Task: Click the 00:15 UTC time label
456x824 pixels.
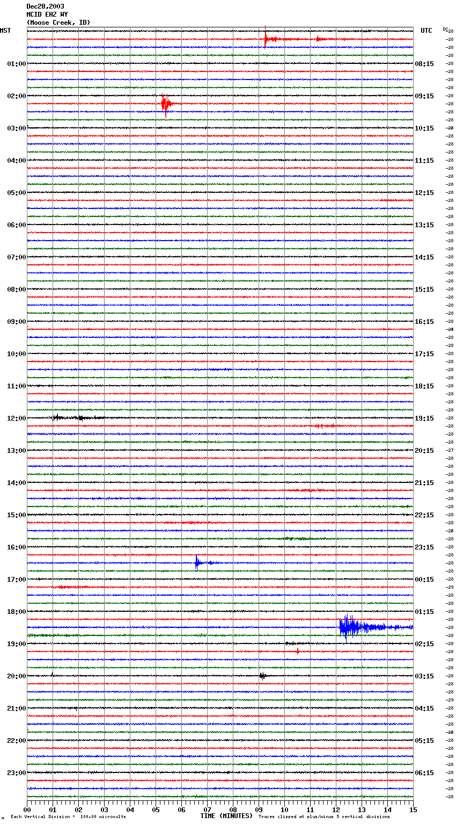Action: (424, 580)
